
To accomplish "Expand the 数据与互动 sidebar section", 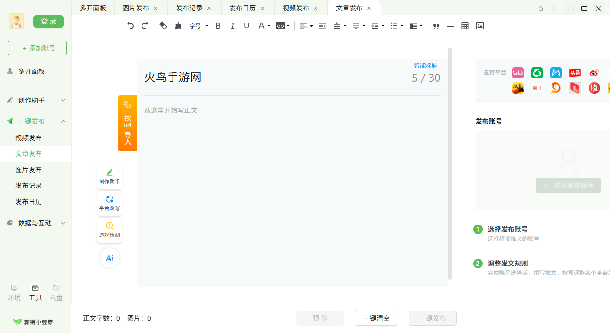I will tap(36, 223).
